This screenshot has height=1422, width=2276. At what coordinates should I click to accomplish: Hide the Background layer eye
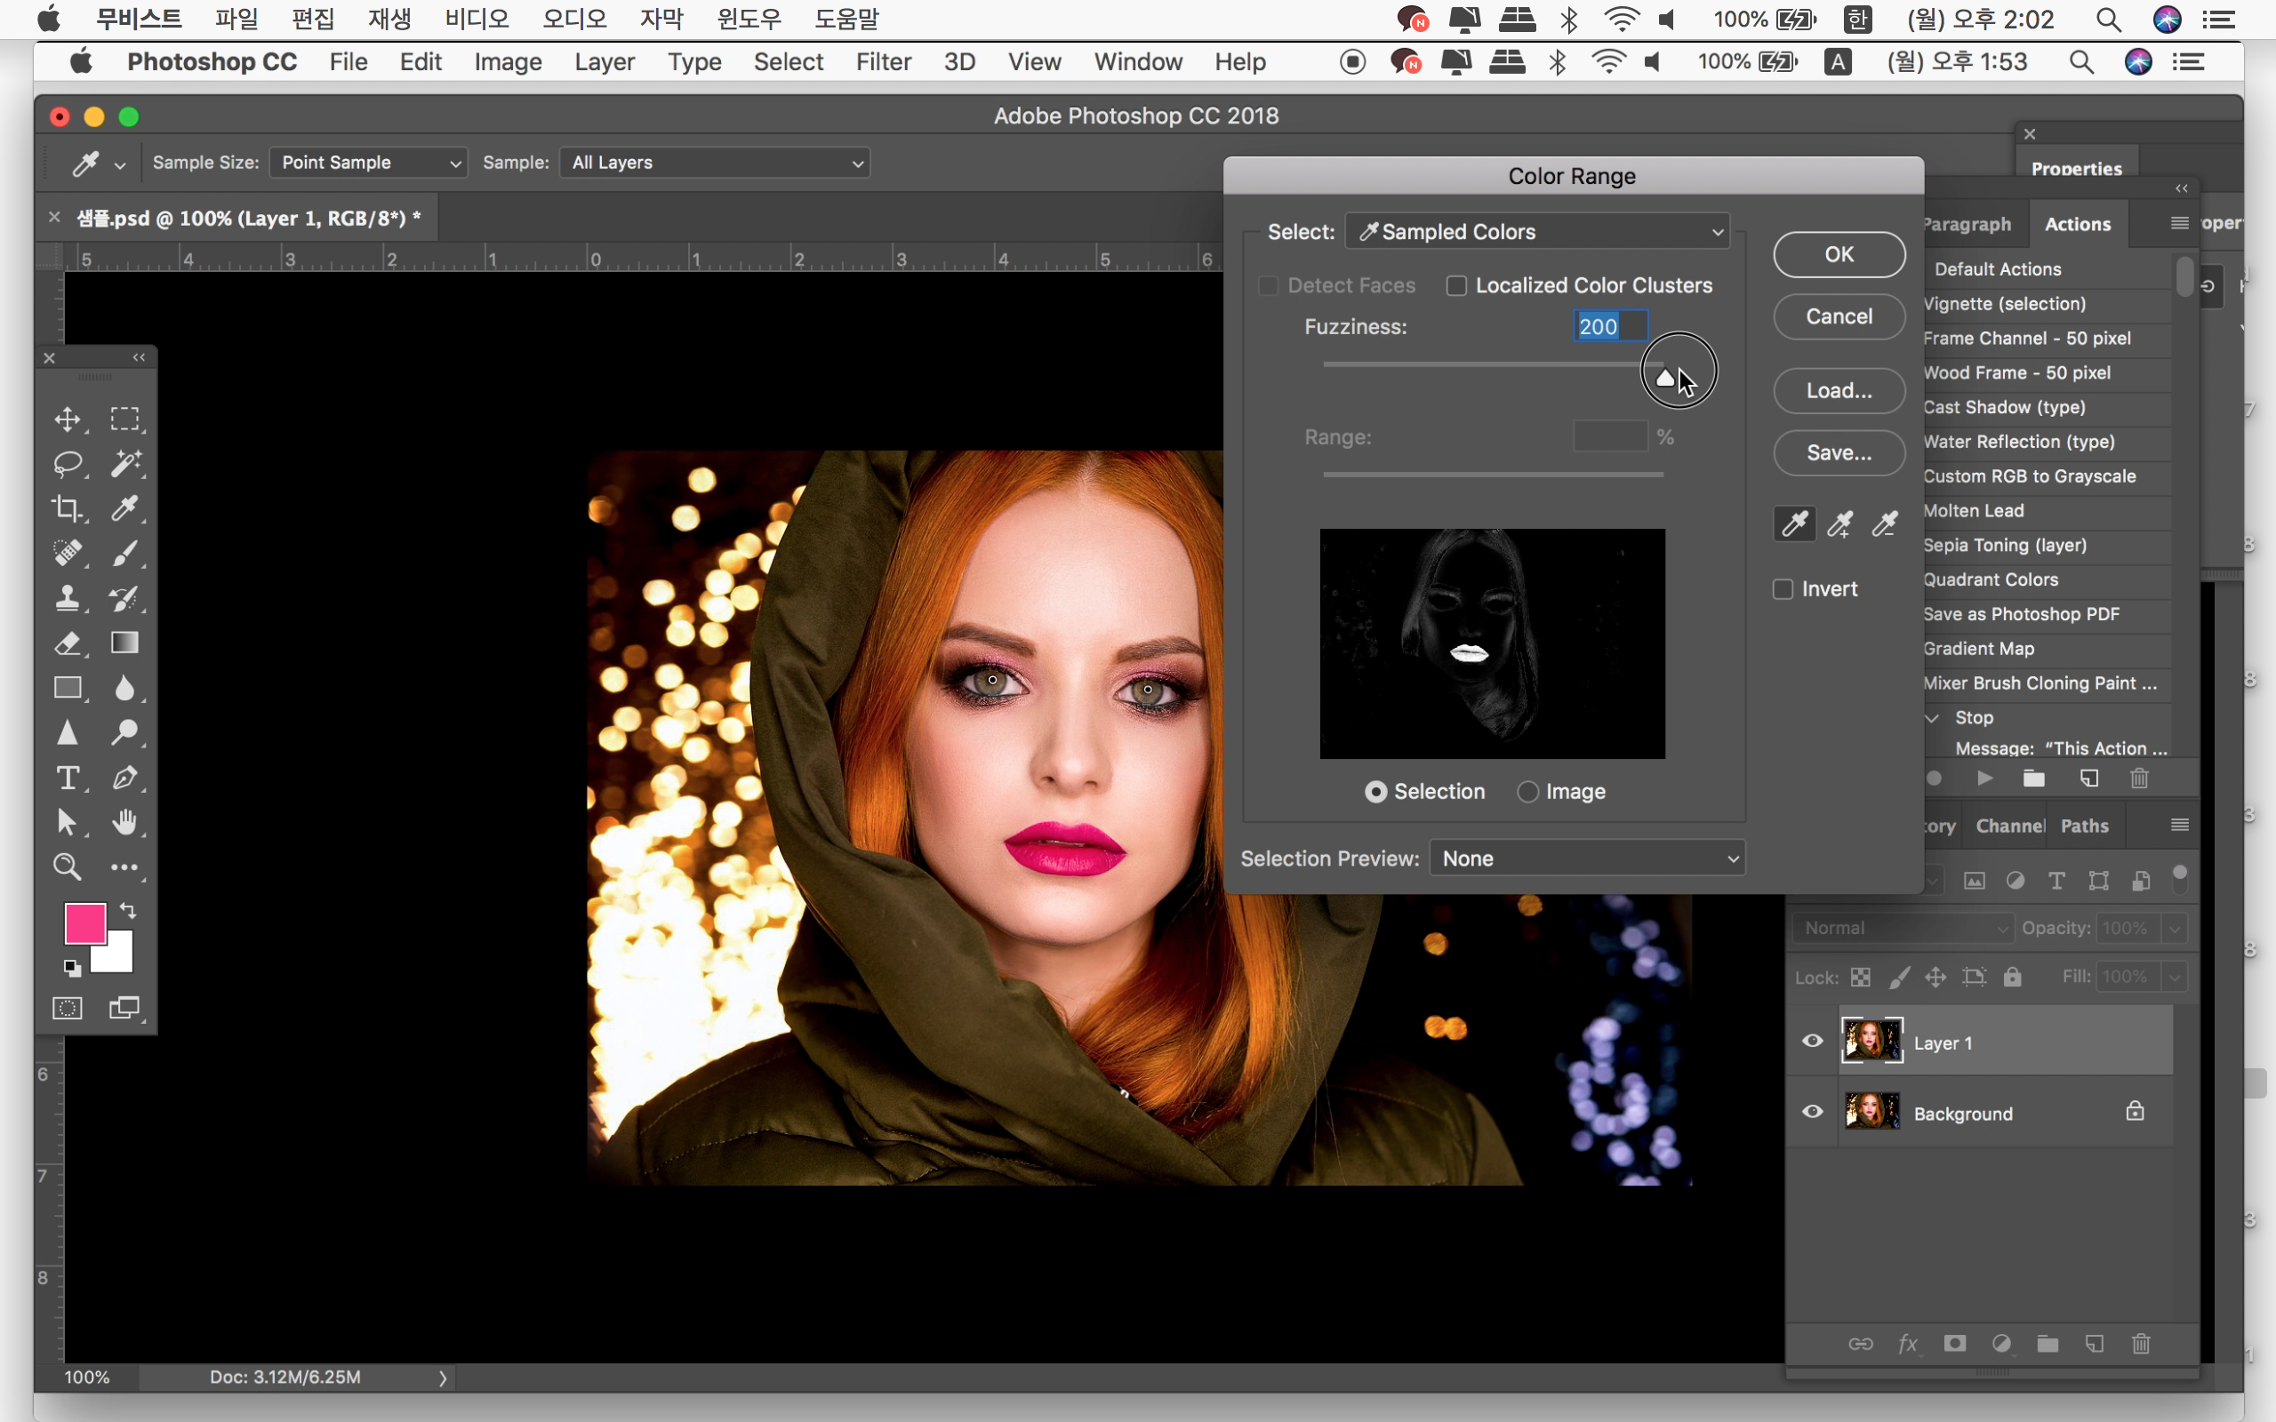[1812, 1112]
